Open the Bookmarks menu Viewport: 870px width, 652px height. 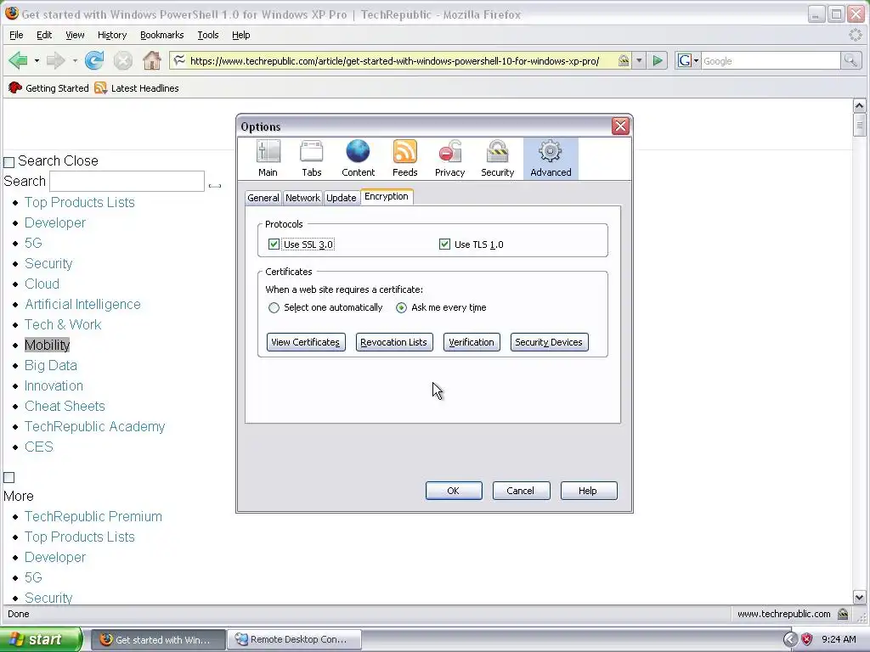tap(161, 35)
